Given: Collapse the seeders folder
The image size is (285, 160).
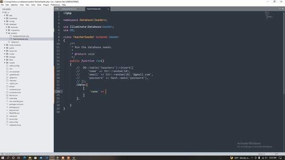Looking at the screenshot, I should point(7,33).
